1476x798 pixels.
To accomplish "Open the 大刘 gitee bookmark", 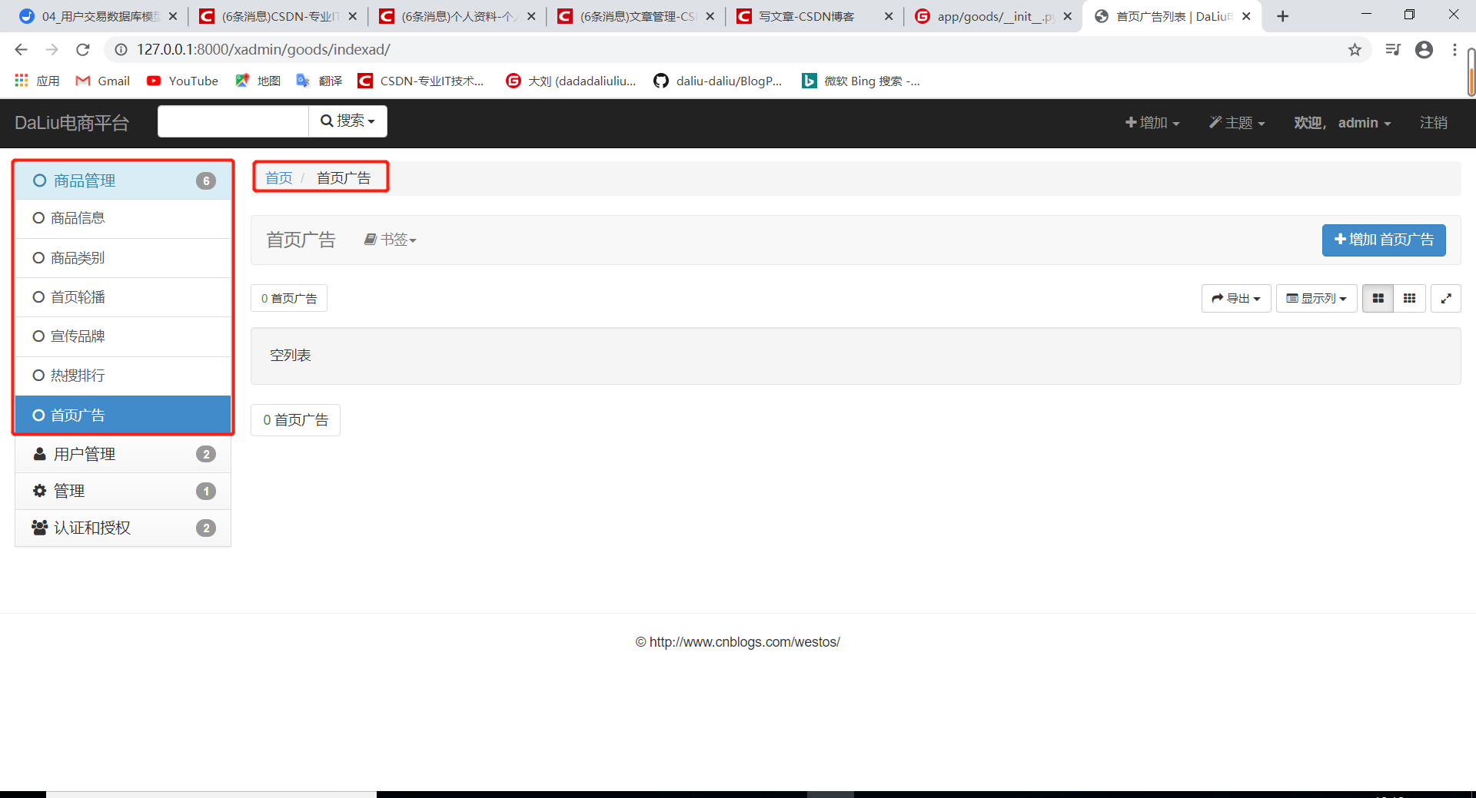I will [571, 81].
